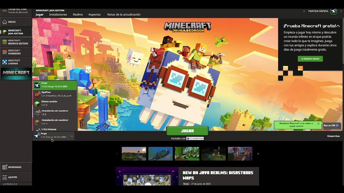Select OptiFine 1.21.8 installation
Screen dimensions: 344x193
[x=55, y=94]
